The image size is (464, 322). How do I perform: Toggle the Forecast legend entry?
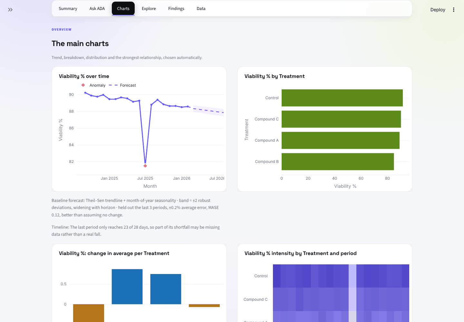[122, 85]
